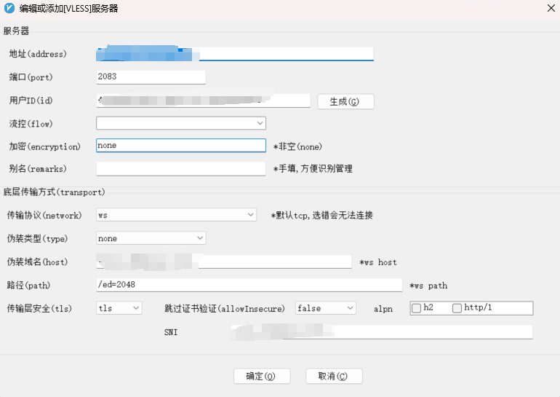This screenshot has height=397, width=560.
Task: Cancel with the 取消(C) button
Action: pyautogui.click(x=334, y=377)
